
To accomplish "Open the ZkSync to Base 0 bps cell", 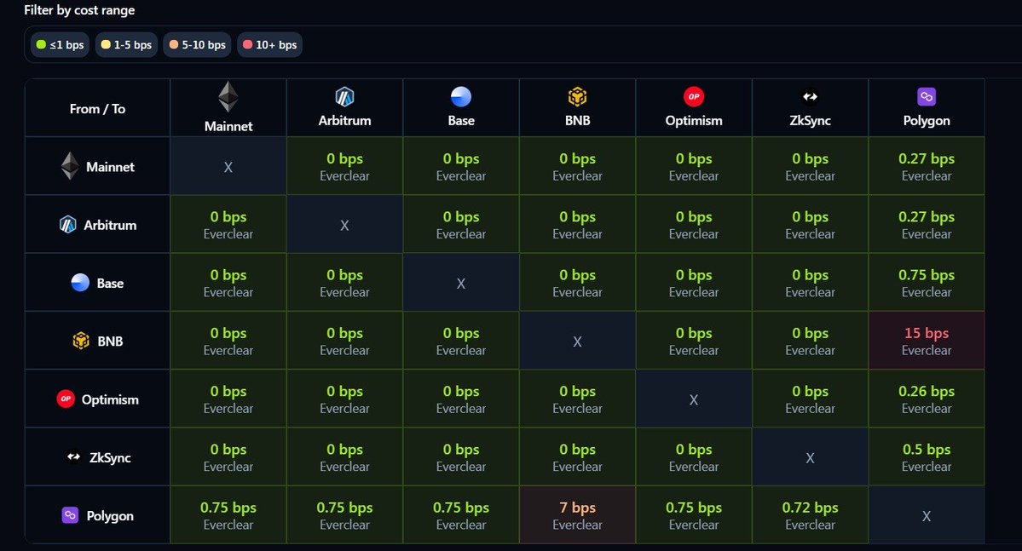I will [x=461, y=456].
